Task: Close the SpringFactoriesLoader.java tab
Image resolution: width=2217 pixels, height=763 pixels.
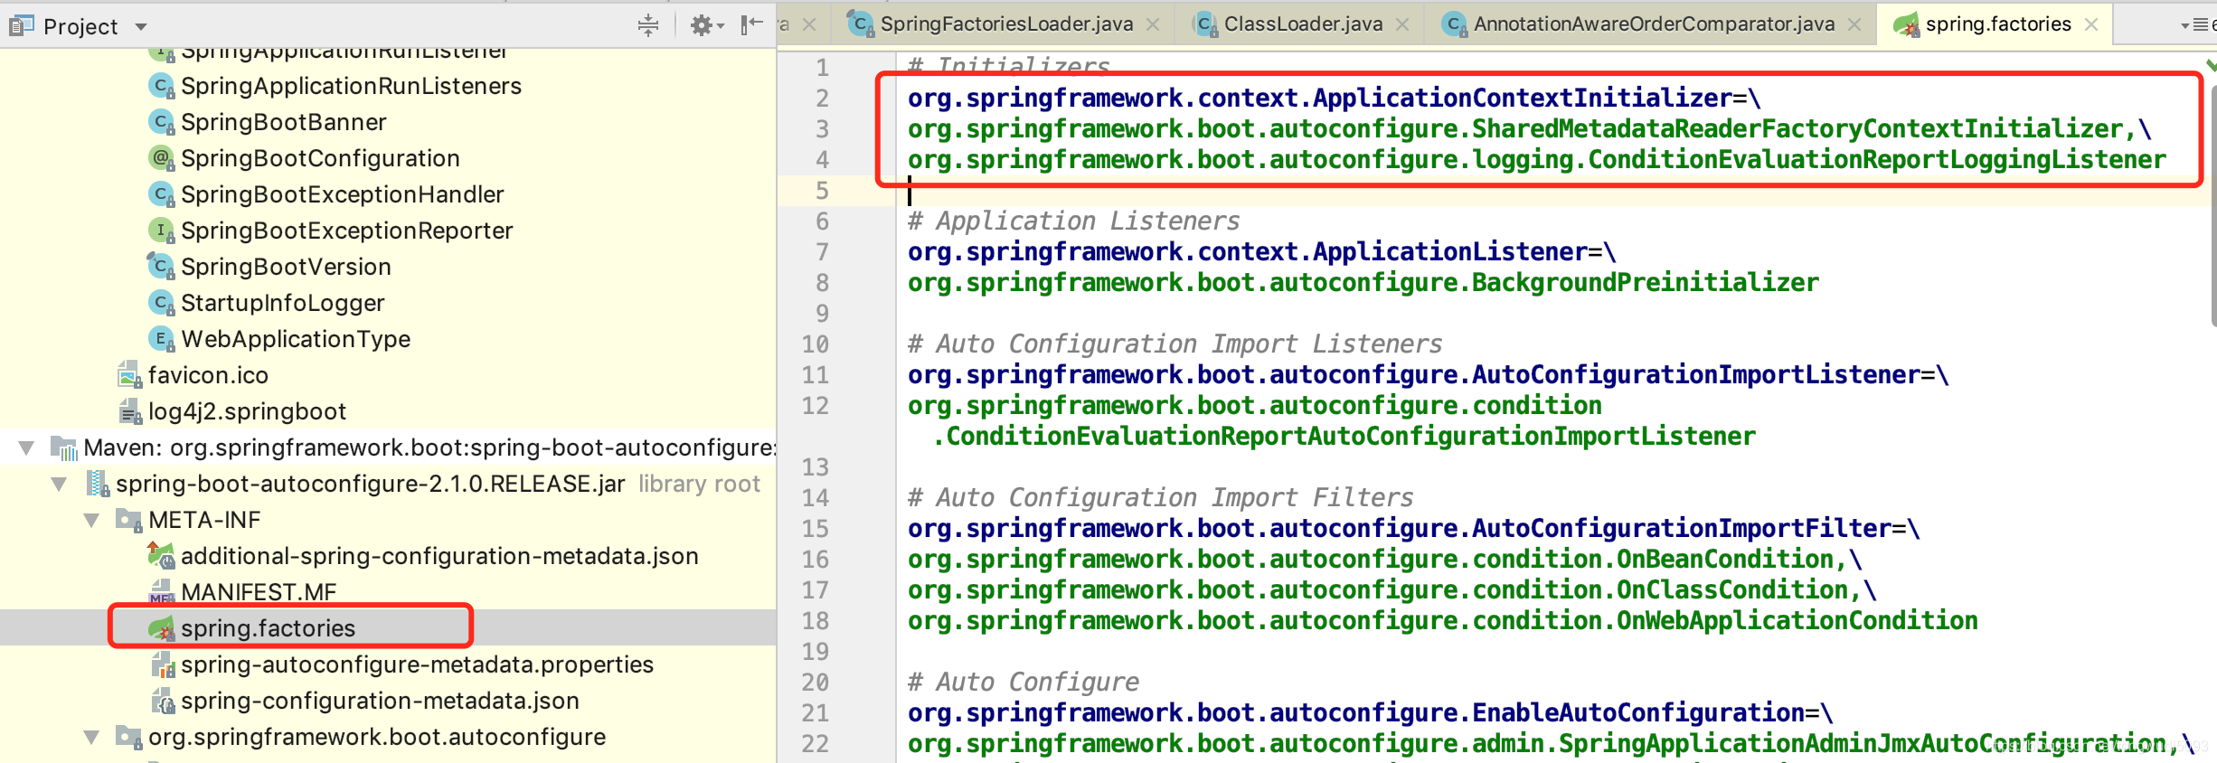Action: (1154, 25)
